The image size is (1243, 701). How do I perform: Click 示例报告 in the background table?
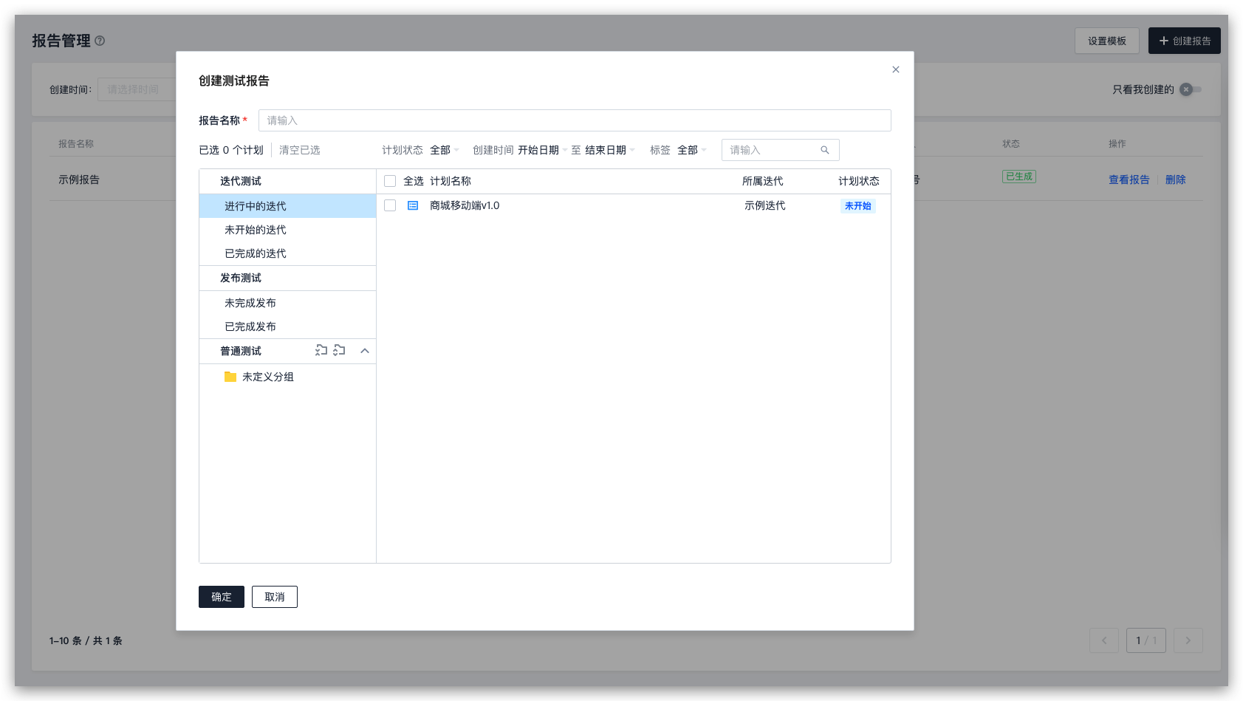[x=79, y=179]
